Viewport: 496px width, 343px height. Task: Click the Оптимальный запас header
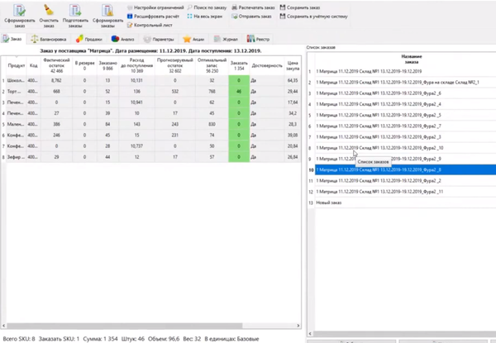212,65
